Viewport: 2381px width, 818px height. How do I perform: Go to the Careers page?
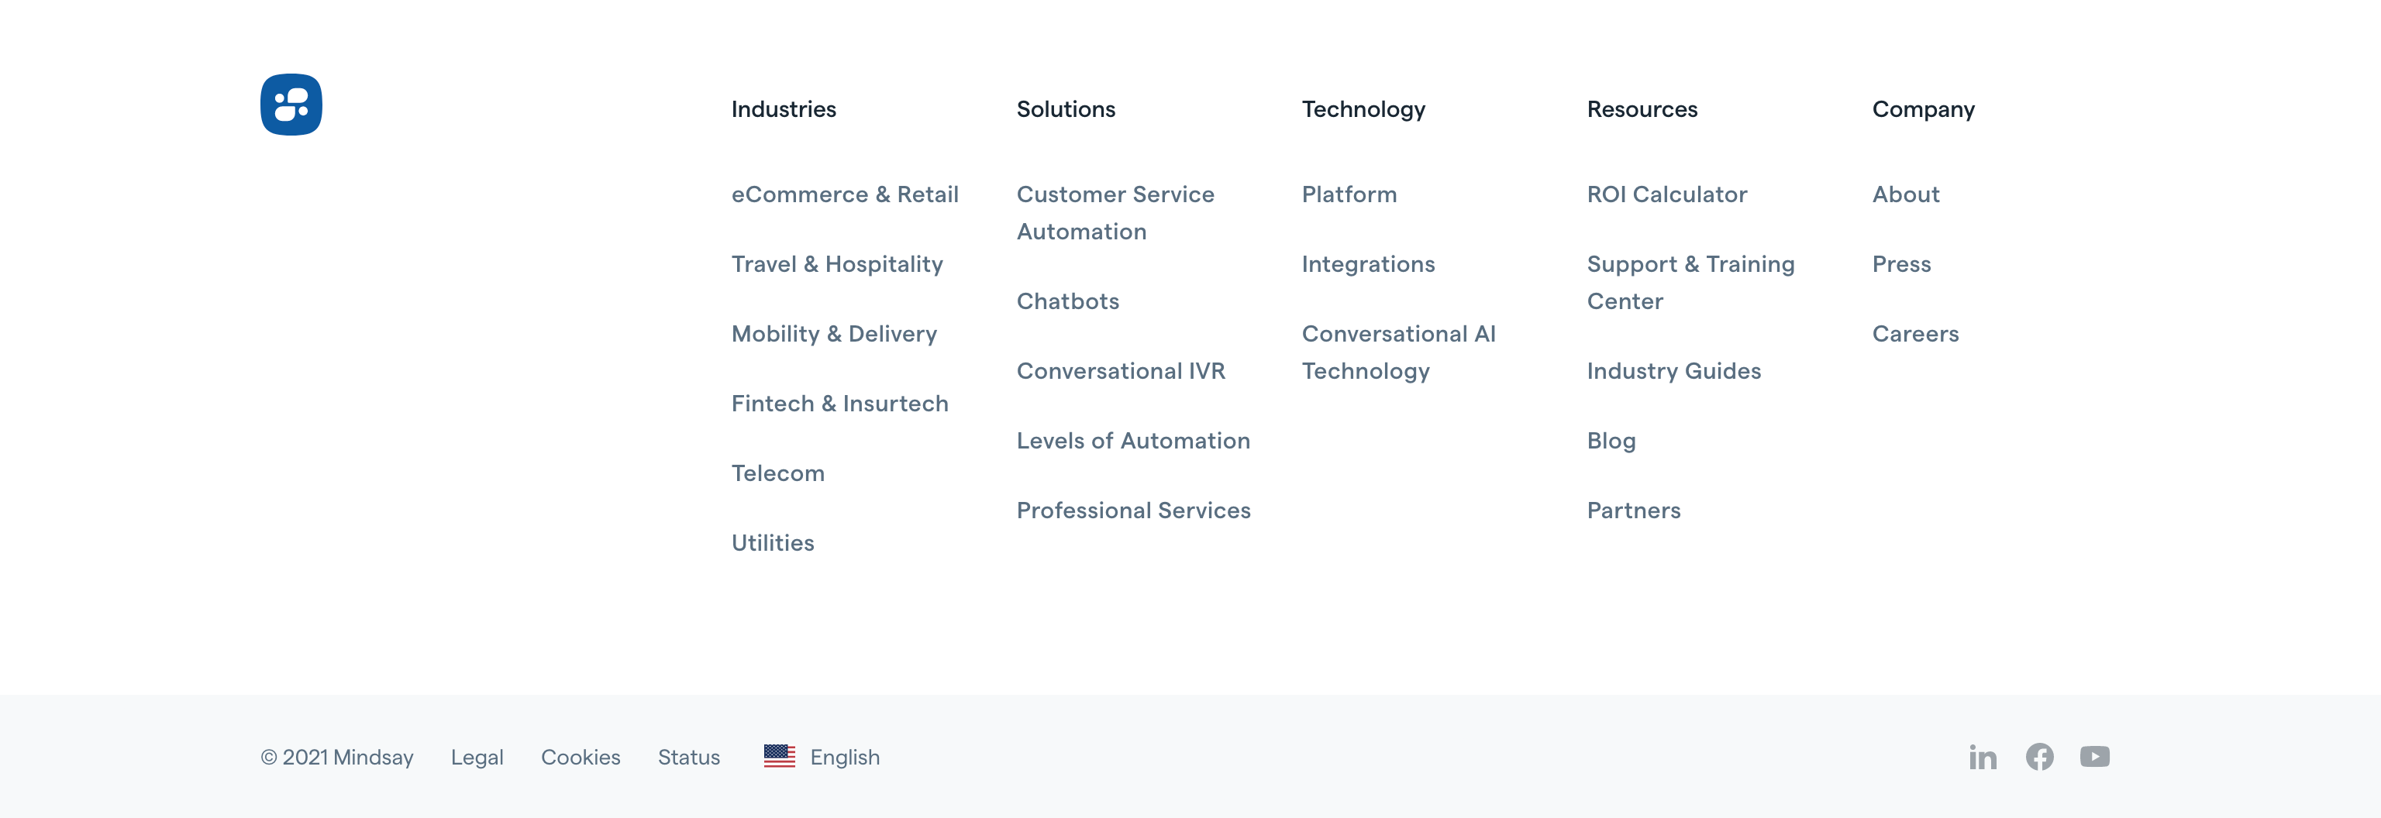(1915, 334)
